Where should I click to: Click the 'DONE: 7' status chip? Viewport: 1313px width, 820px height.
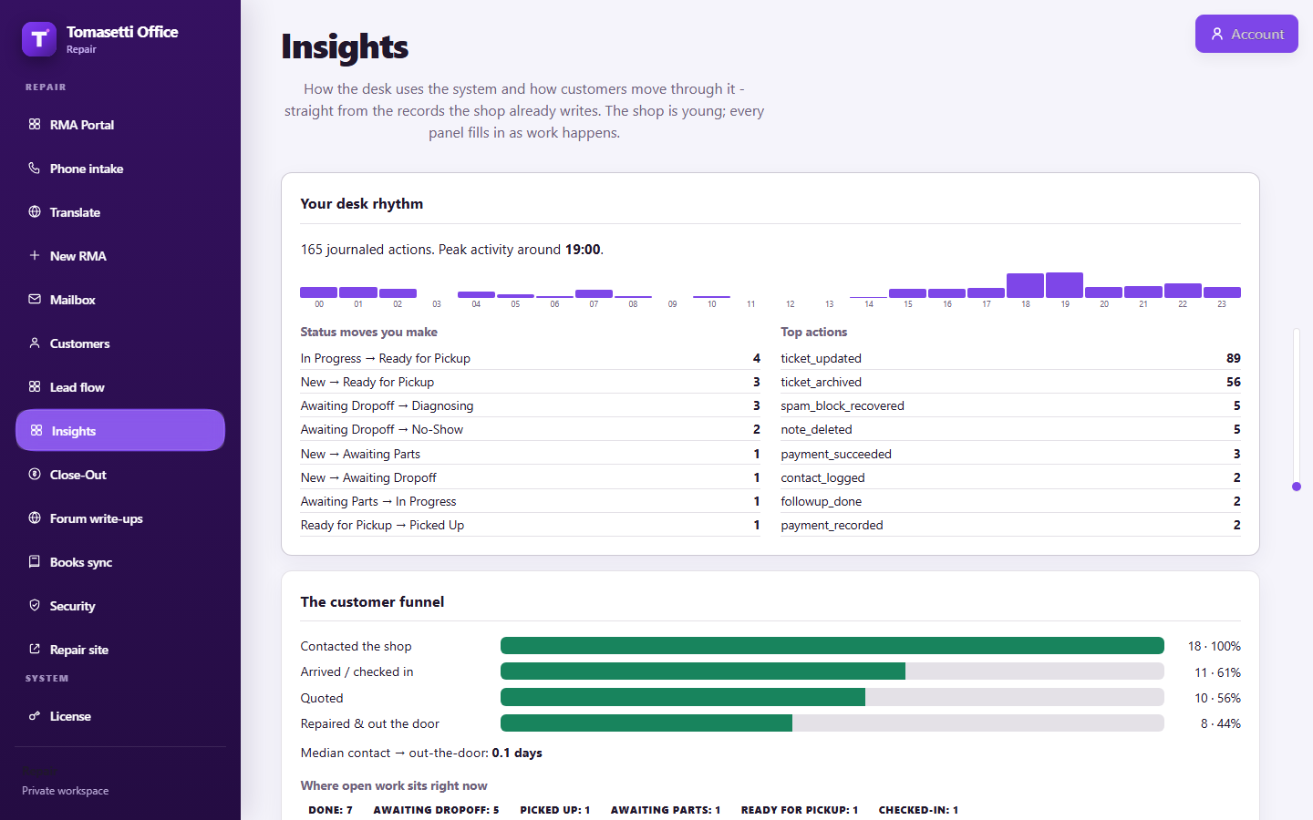pos(330,810)
